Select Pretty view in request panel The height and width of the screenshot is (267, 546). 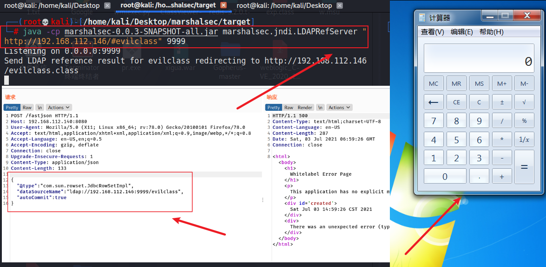pyautogui.click(x=12, y=108)
